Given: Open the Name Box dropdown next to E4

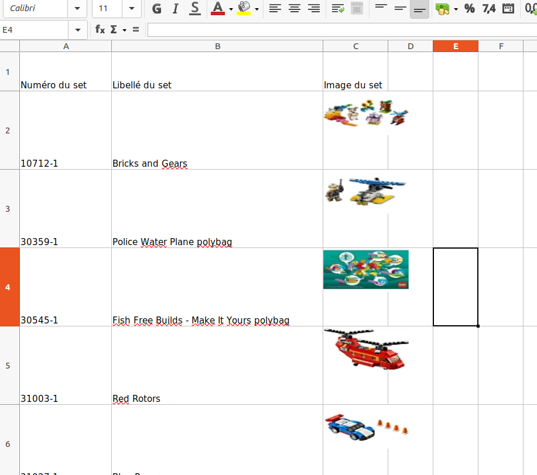Looking at the screenshot, I should (78, 30).
